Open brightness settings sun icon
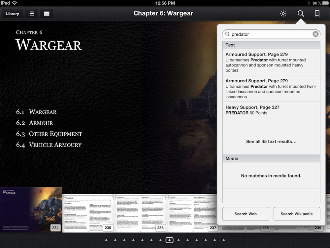The width and height of the screenshot is (330, 248). pyautogui.click(x=283, y=14)
